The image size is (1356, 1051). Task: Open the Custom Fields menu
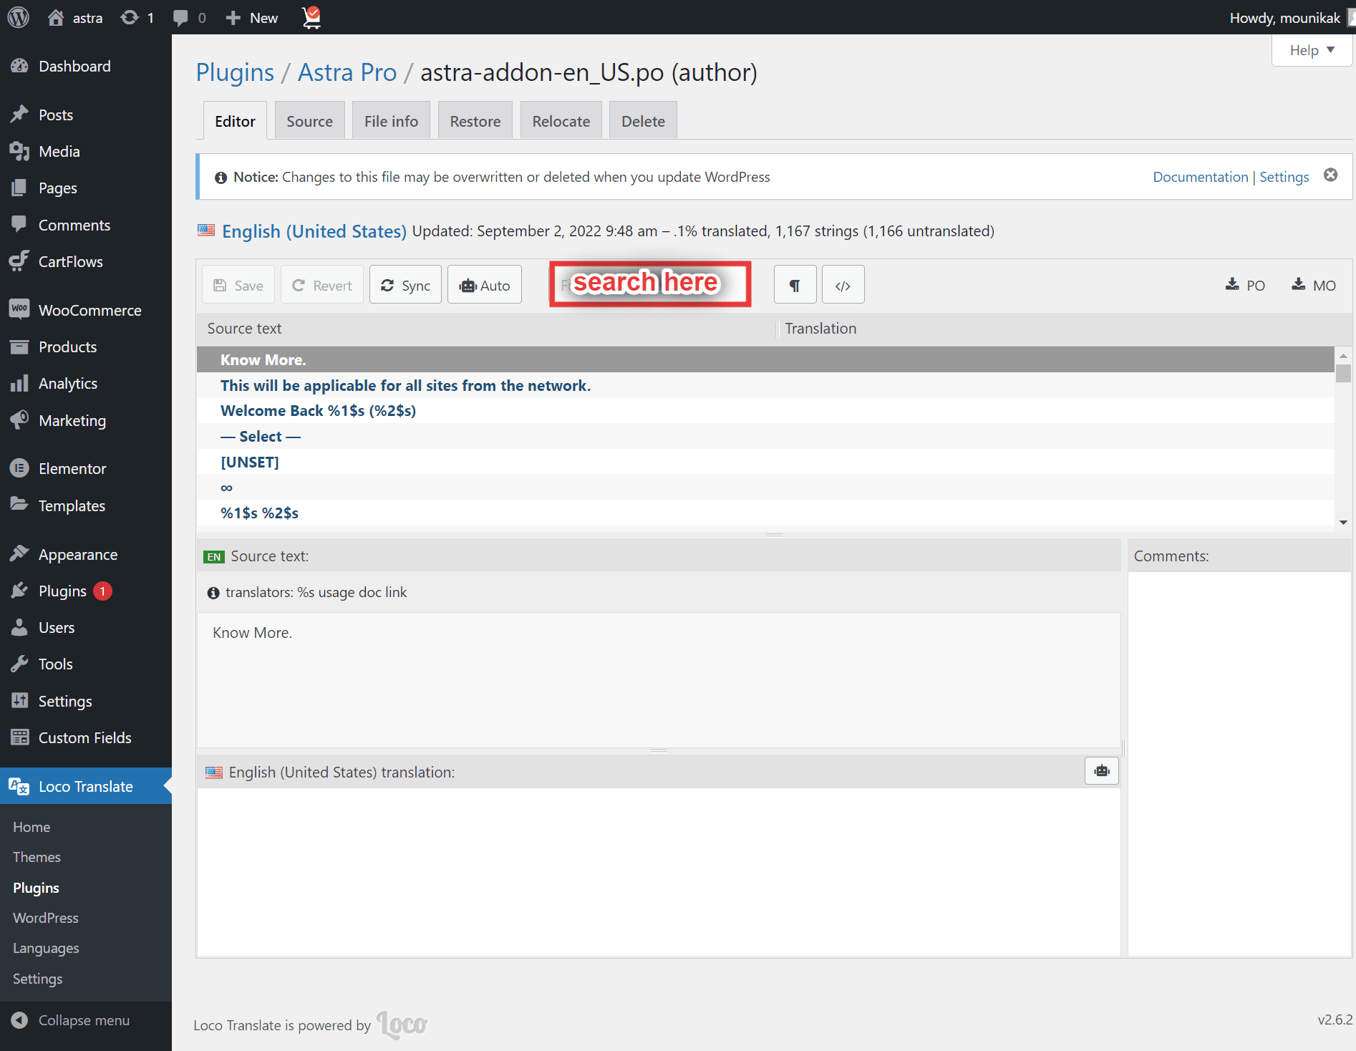[x=86, y=737]
